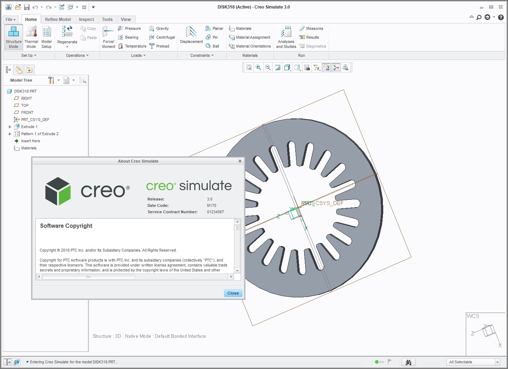Viewport: 508px width, 369px height.
Task: Toggle simulation display visibility icon
Action: tap(326, 67)
